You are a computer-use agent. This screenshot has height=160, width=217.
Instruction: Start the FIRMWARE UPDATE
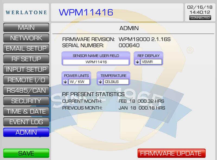(x=171, y=153)
